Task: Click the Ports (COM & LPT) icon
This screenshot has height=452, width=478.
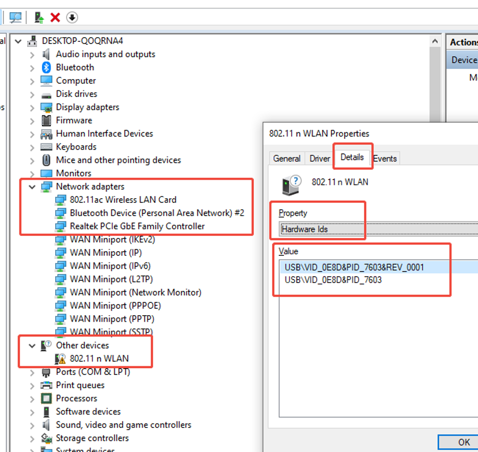Action: pos(46,372)
